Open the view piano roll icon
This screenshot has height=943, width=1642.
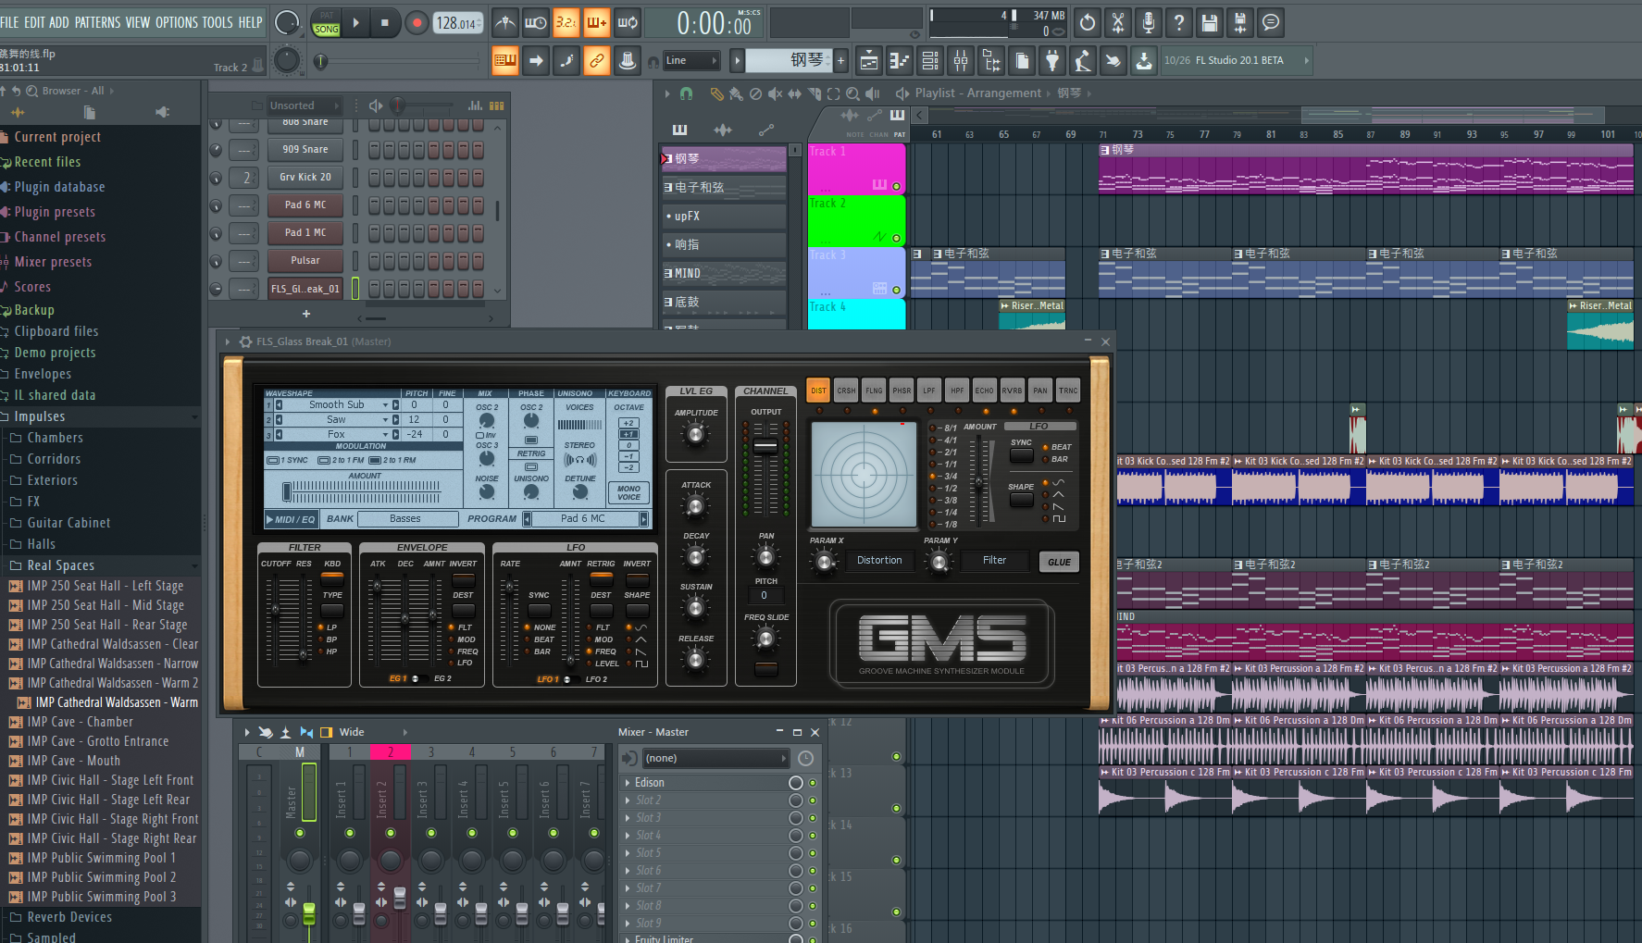(900, 61)
